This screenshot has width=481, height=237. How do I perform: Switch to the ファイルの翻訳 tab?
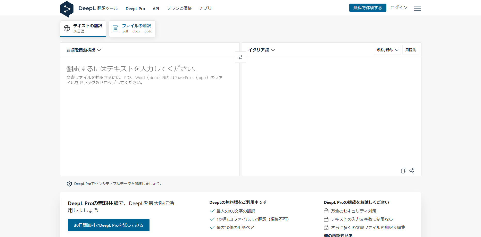(x=132, y=29)
